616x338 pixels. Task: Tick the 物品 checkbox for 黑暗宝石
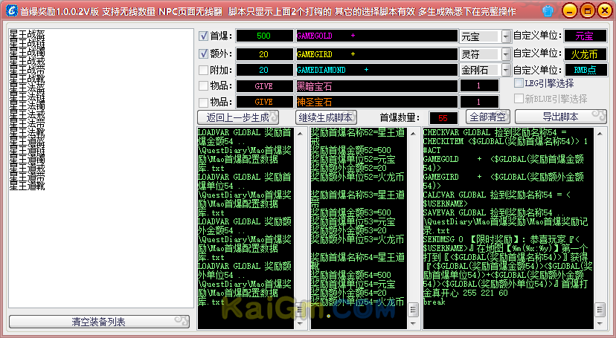tap(203, 85)
